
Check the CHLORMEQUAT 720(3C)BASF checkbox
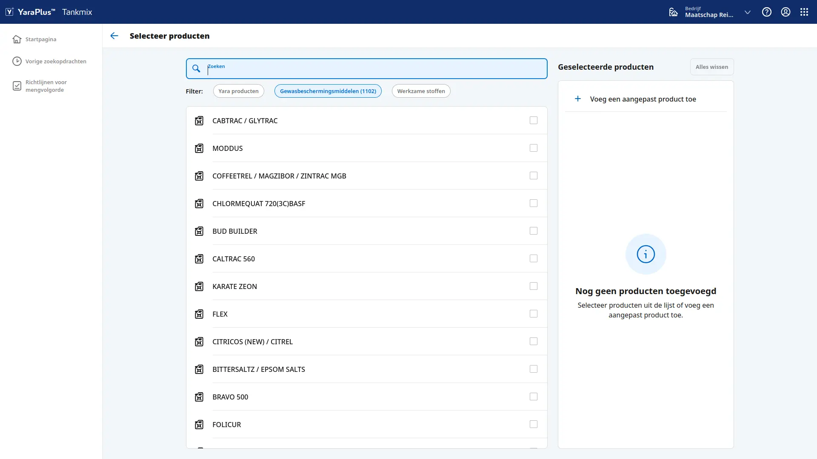click(x=534, y=203)
